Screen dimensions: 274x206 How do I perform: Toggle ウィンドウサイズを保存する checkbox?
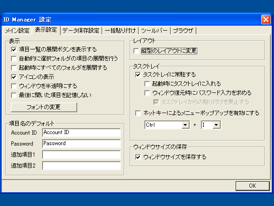point(138,157)
